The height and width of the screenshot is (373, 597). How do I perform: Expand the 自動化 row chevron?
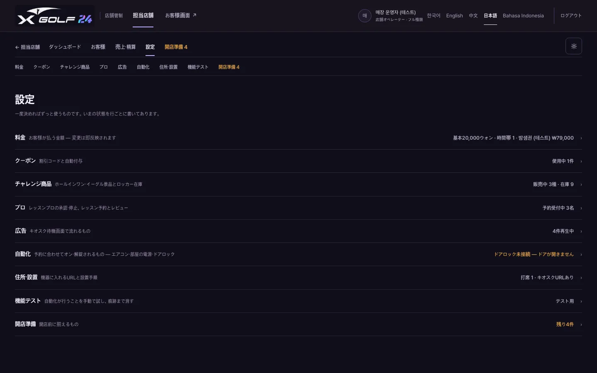pyautogui.click(x=581, y=254)
